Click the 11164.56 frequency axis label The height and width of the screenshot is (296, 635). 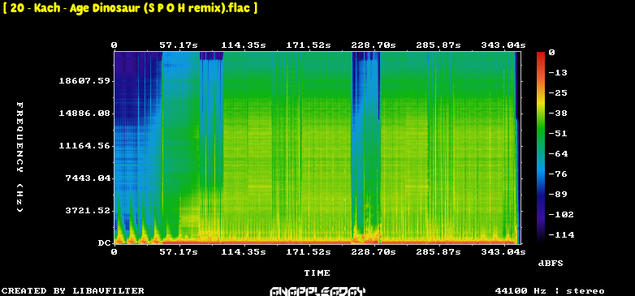pos(84,146)
